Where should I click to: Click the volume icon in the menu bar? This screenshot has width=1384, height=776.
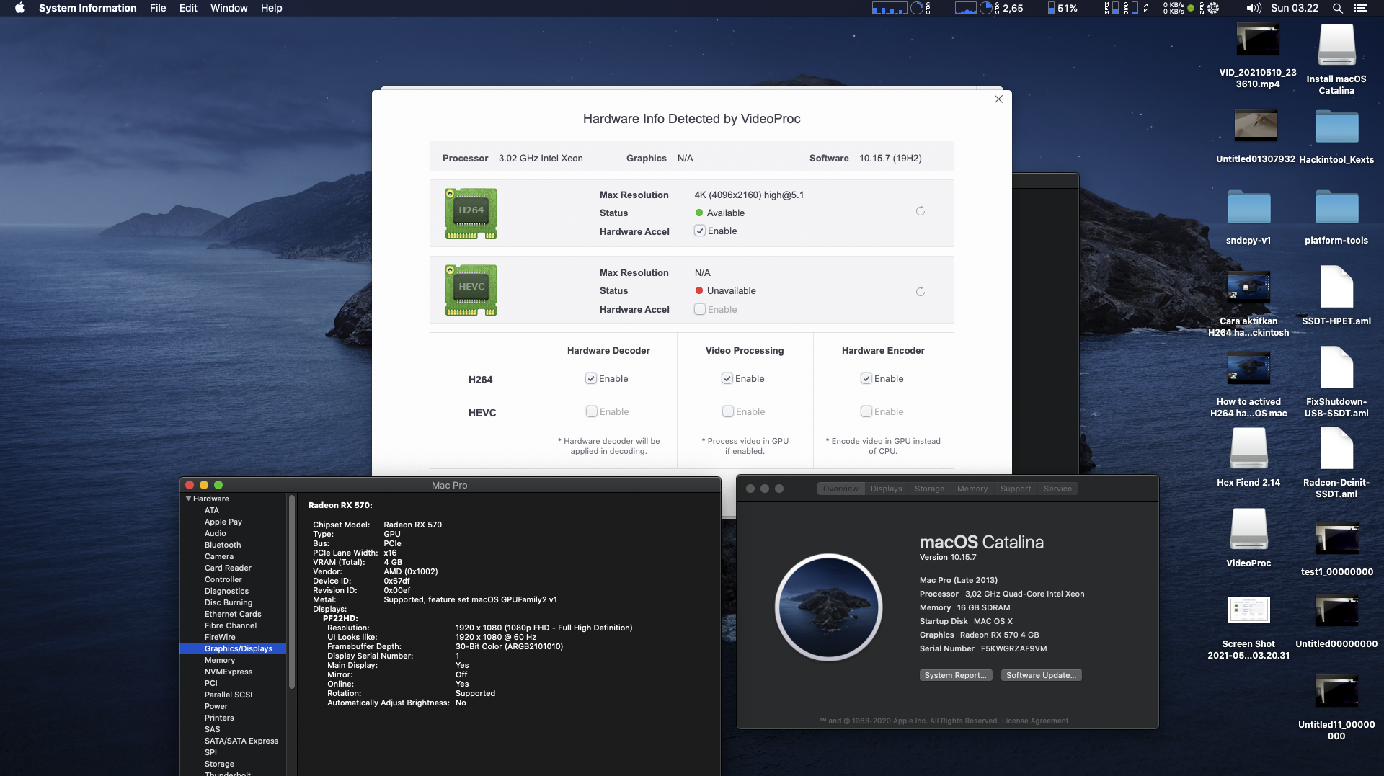pos(1254,8)
